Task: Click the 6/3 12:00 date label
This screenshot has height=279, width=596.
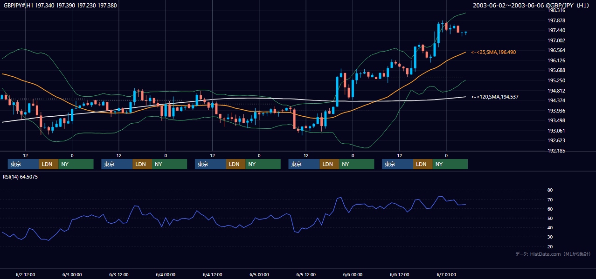Action: pyautogui.click(x=119, y=275)
